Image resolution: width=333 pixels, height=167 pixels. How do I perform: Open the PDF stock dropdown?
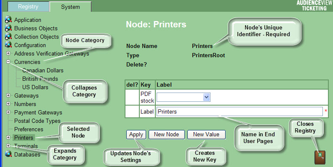point(207,97)
